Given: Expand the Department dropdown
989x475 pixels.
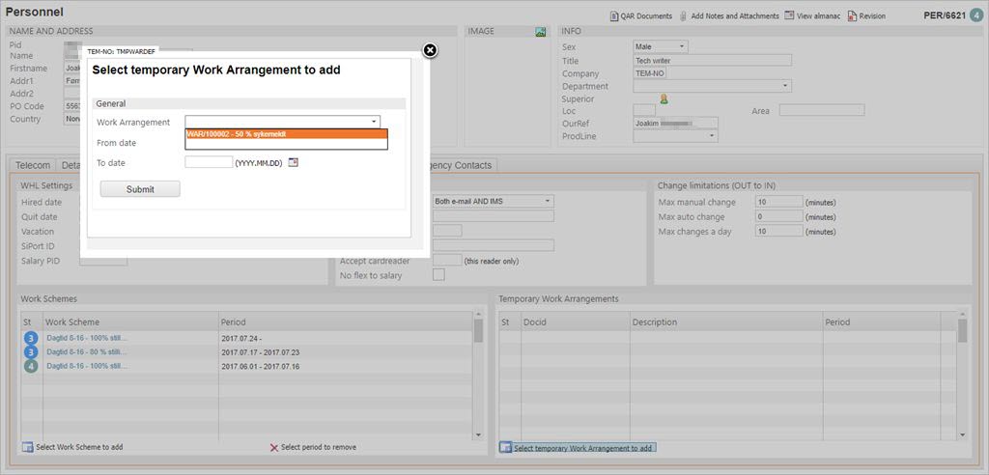Looking at the screenshot, I should pyautogui.click(x=785, y=86).
